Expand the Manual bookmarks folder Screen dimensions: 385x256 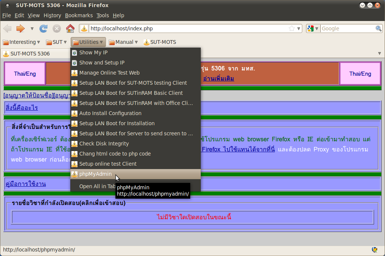tap(123, 42)
